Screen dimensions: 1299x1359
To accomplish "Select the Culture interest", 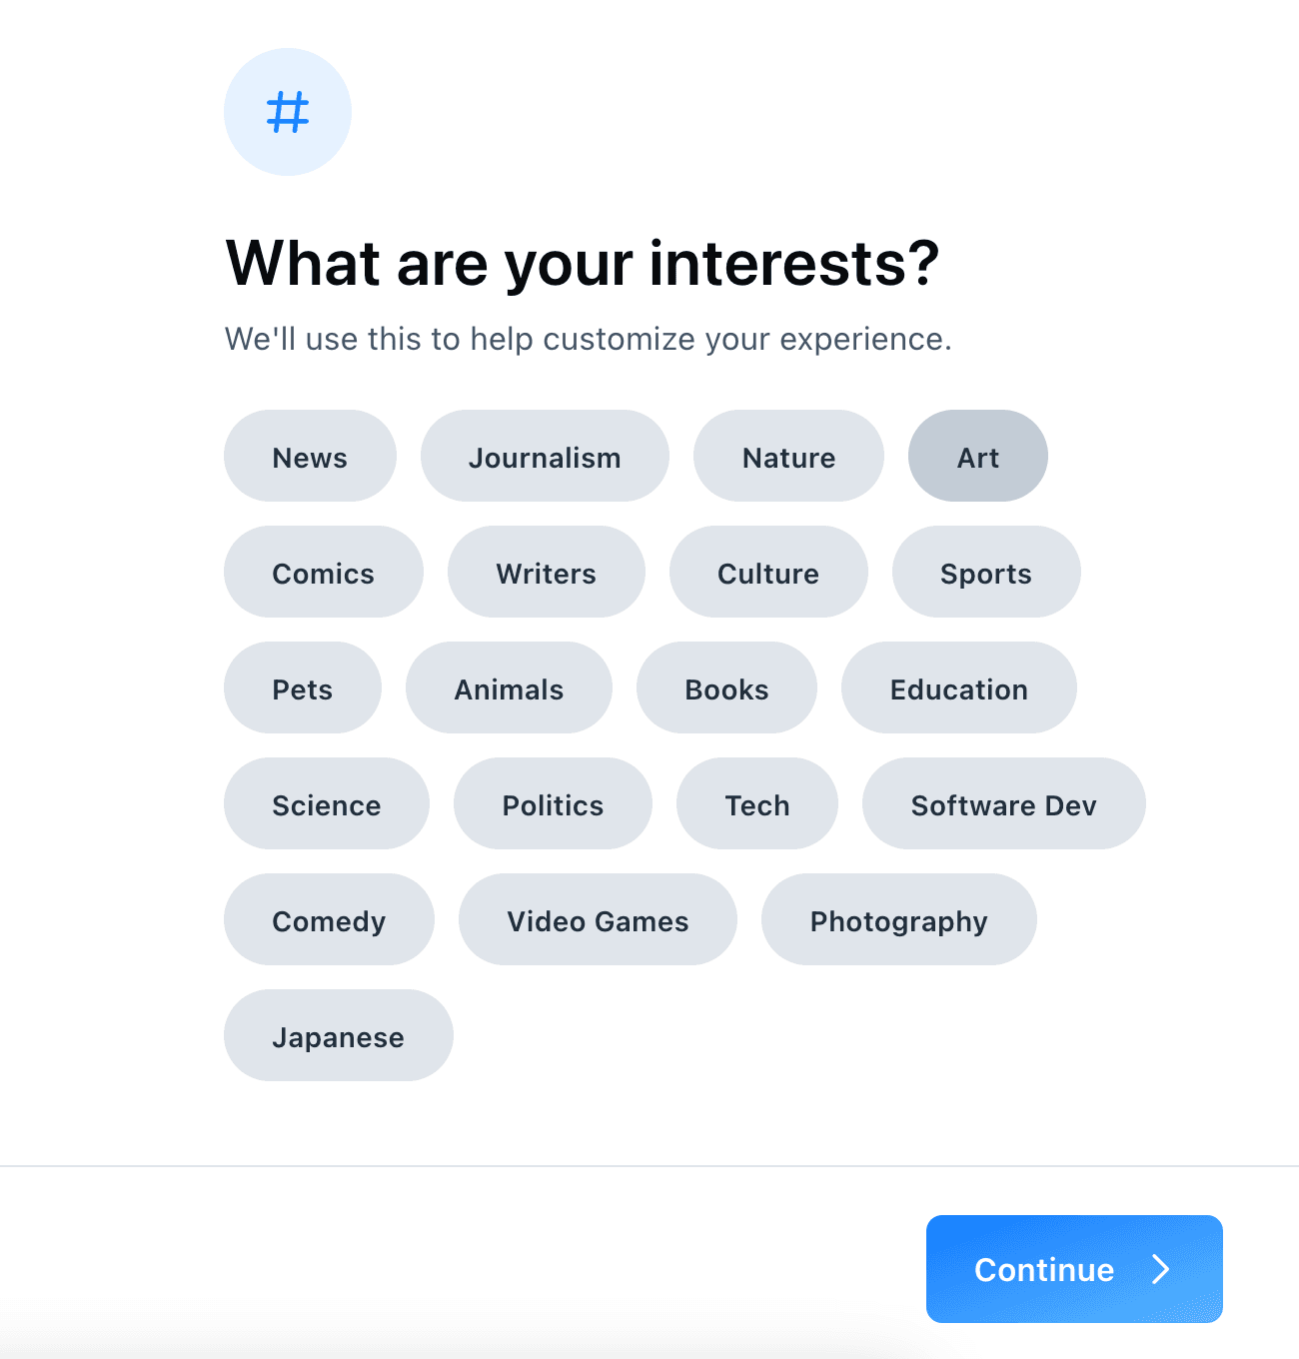I will [x=767, y=573].
